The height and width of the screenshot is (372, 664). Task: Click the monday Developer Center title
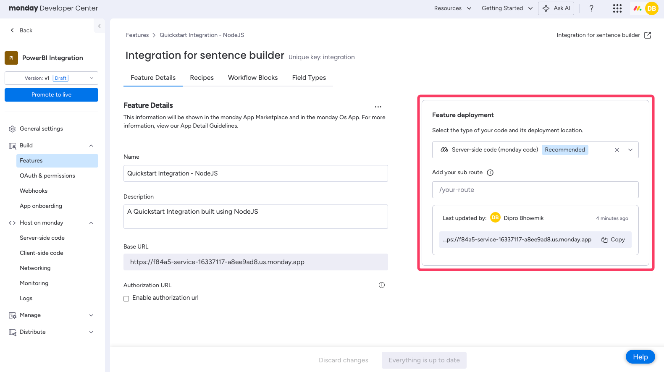[53, 8]
